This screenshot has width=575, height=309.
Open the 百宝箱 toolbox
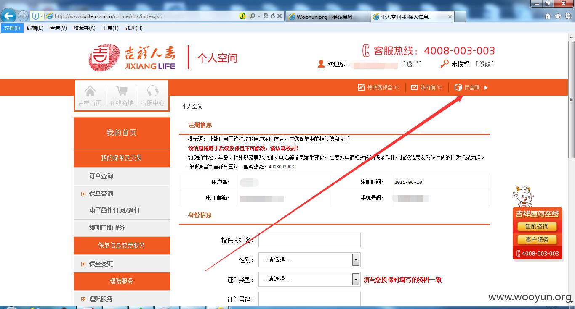point(467,87)
